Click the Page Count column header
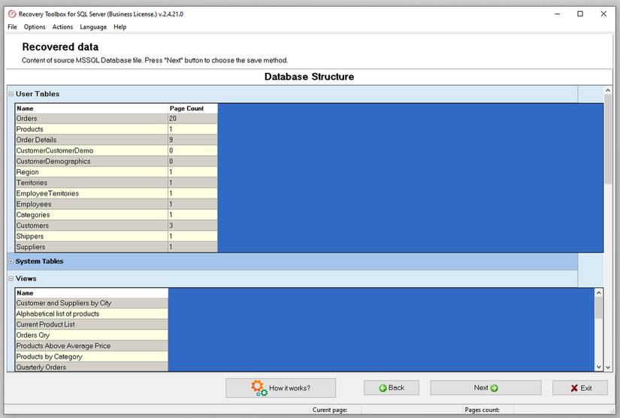The image size is (620, 418). [x=192, y=108]
